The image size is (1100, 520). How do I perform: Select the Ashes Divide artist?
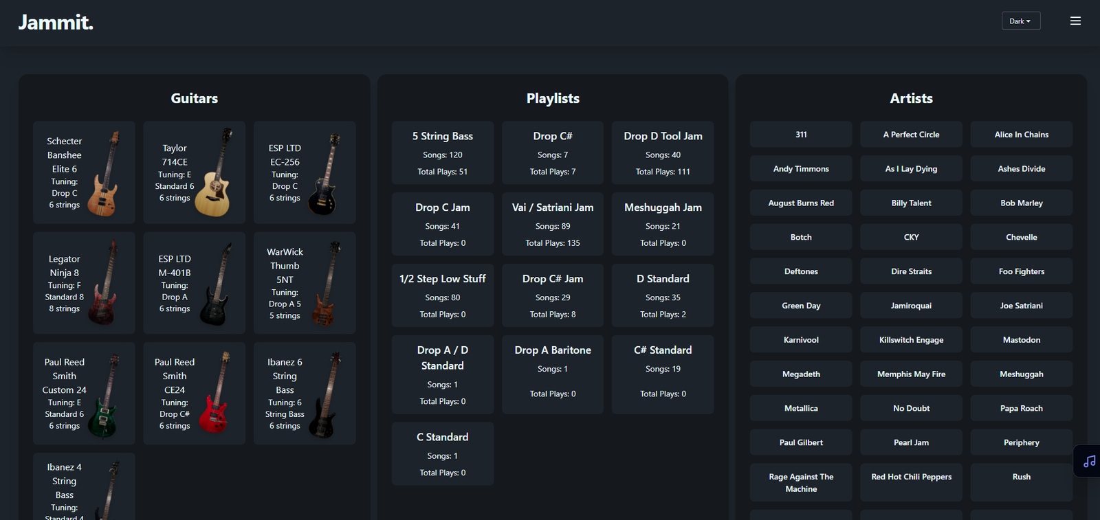coord(1022,169)
